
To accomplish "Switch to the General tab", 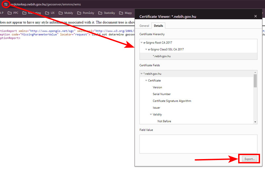I will pyautogui.click(x=144, y=26).
